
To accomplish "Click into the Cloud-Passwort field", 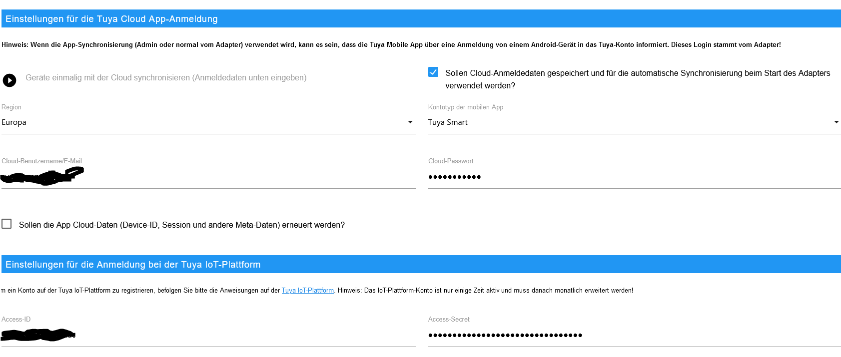I will pyautogui.click(x=634, y=177).
